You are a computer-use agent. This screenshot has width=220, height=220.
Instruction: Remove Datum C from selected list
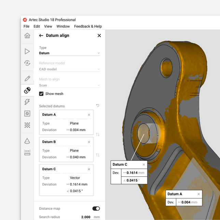89,169
